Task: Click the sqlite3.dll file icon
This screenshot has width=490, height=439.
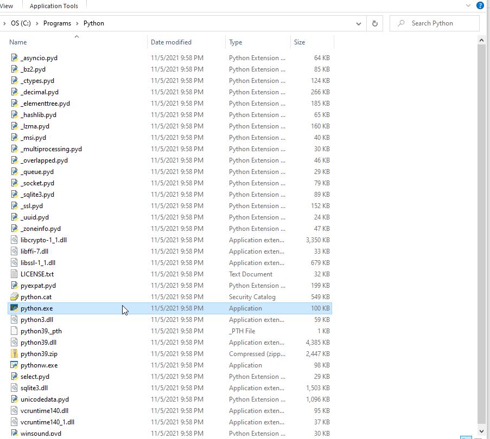Action: [x=14, y=388]
